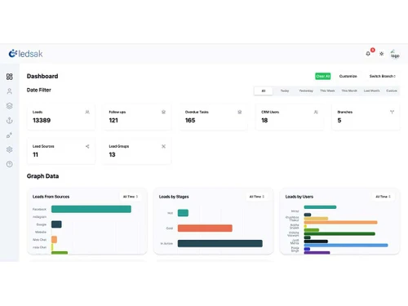Image resolution: width=408 pixels, height=306 pixels.
Task: Click the long blue bar in Leads by Users
Action: (346, 246)
